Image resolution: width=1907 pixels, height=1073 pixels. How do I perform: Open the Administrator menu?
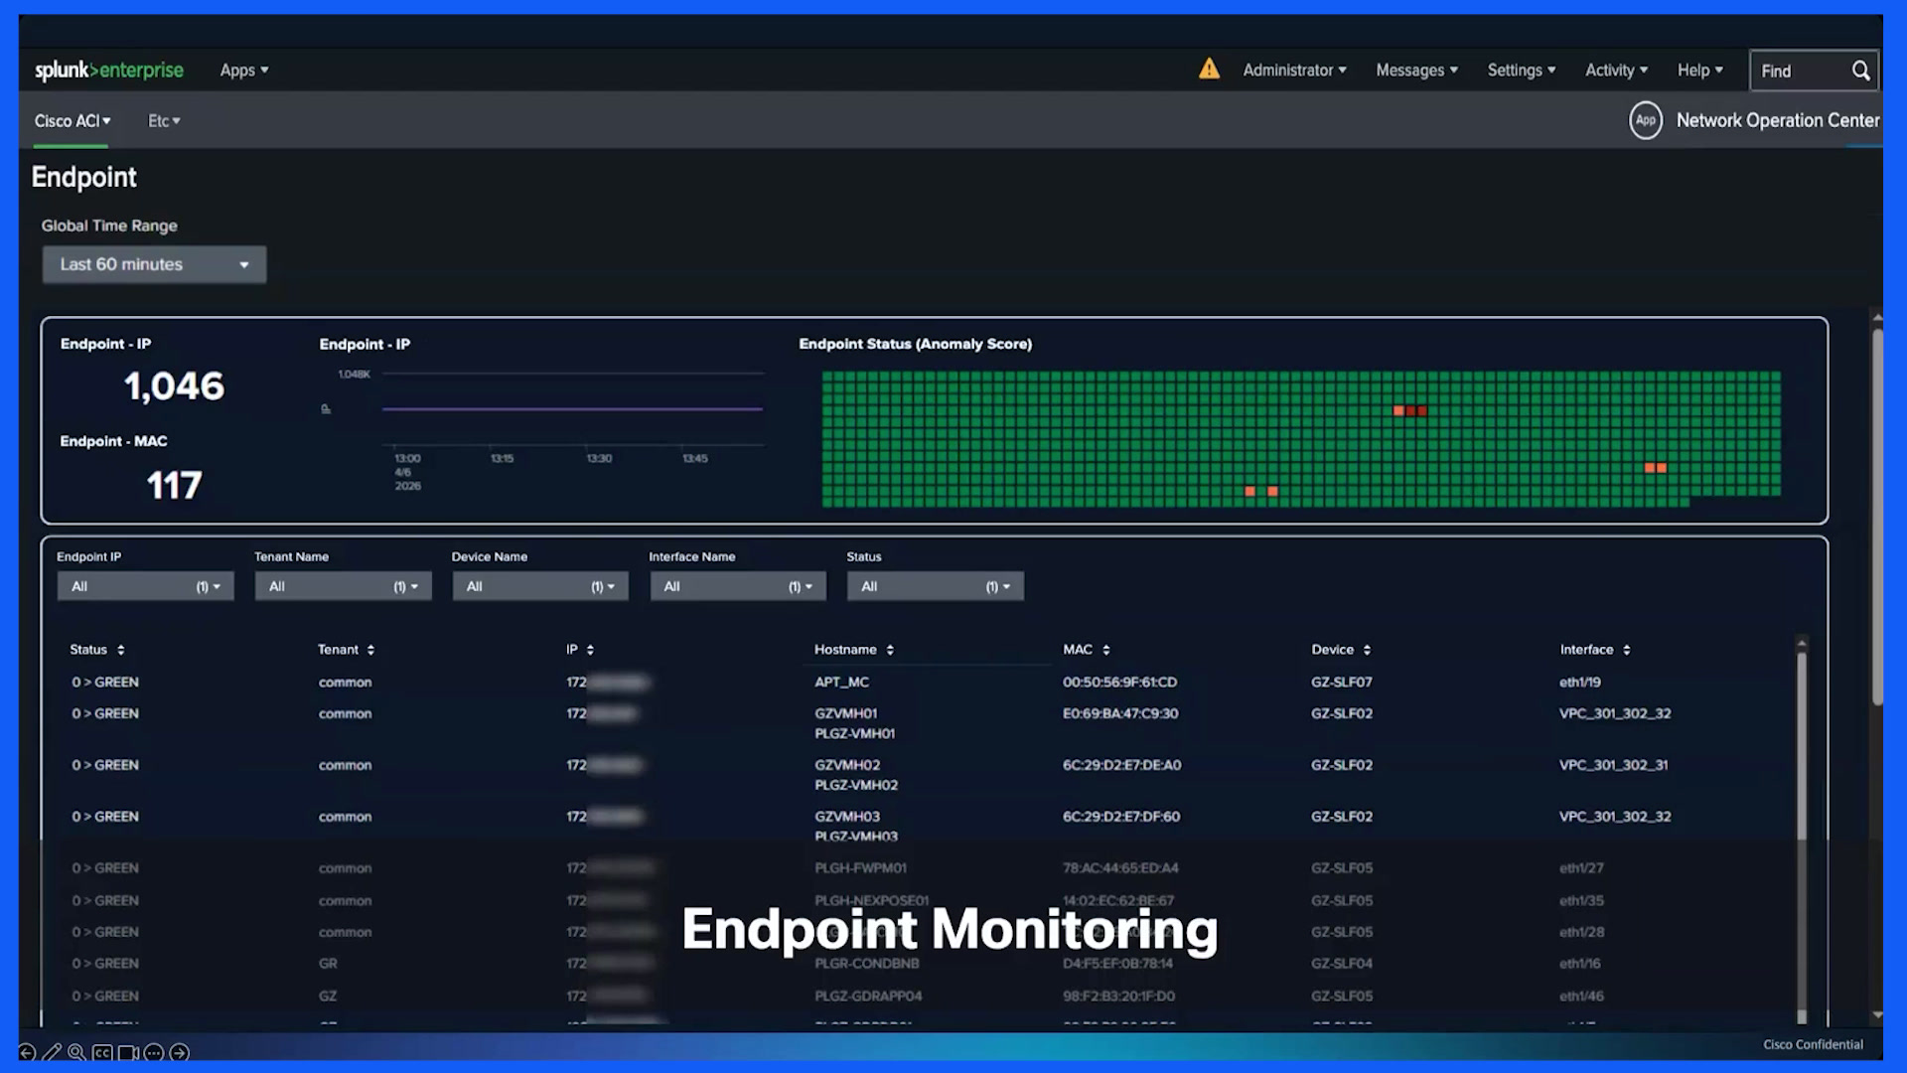[1294, 70]
